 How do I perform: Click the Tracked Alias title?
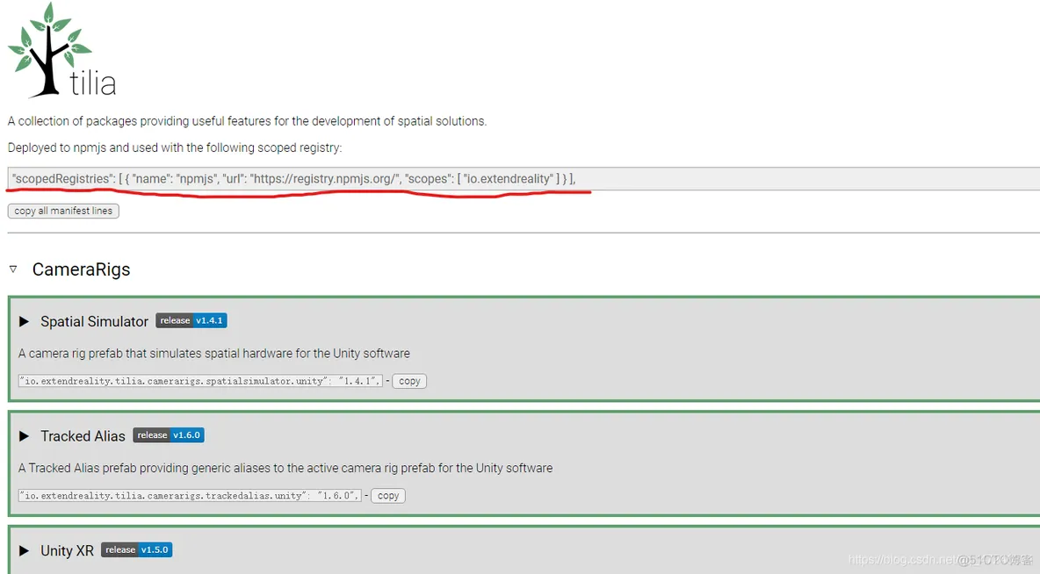83,436
